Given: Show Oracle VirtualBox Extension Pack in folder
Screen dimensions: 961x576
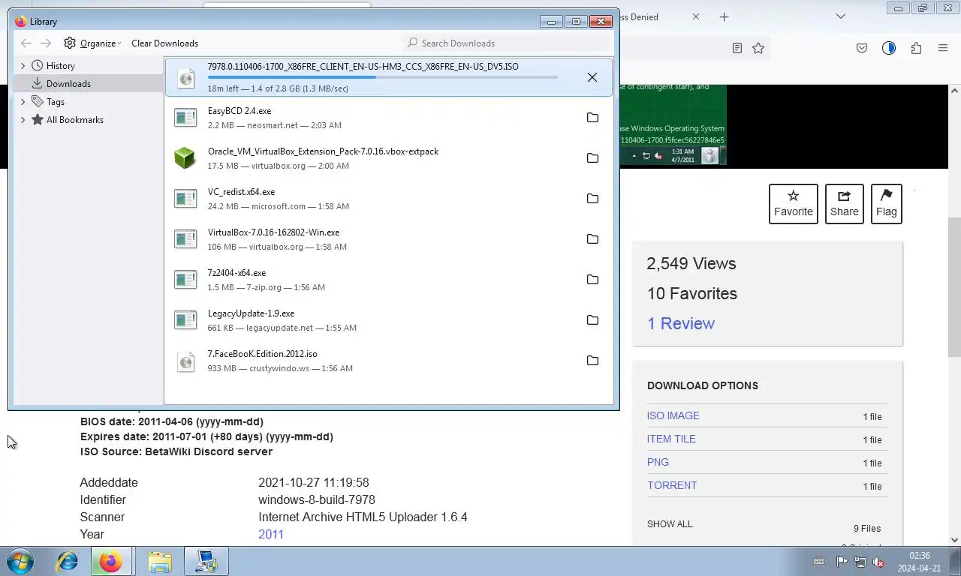Looking at the screenshot, I should [592, 158].
